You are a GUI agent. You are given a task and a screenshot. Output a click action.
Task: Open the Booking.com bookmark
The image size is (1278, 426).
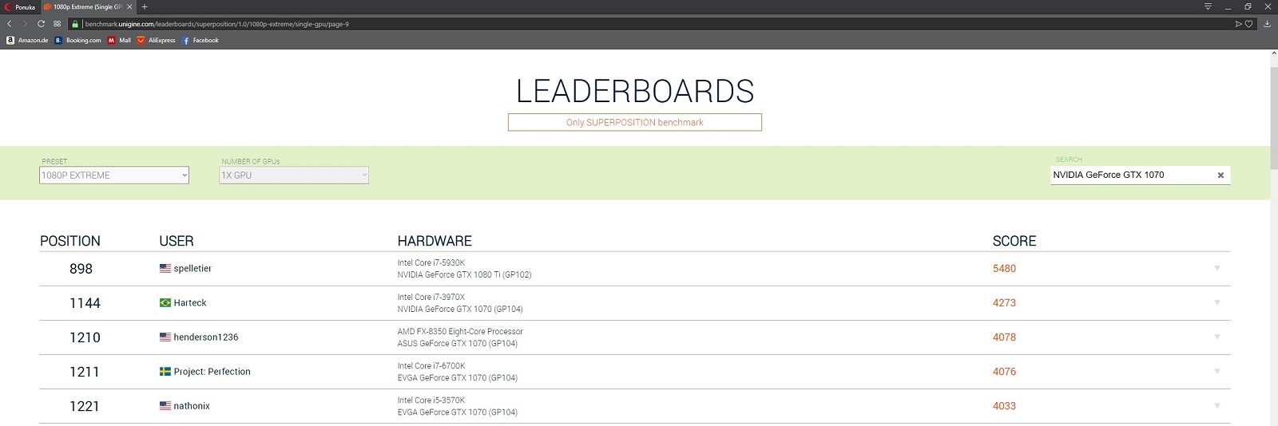pyautogui.click(x=77, y=40)
